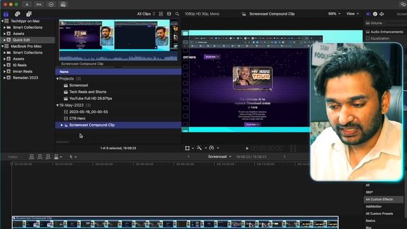Open the All Clips filter dropdown
407x229 pixels.
tap(146, 14)
